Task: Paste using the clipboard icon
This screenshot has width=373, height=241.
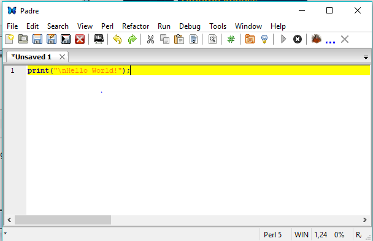Action: [179, 39]
